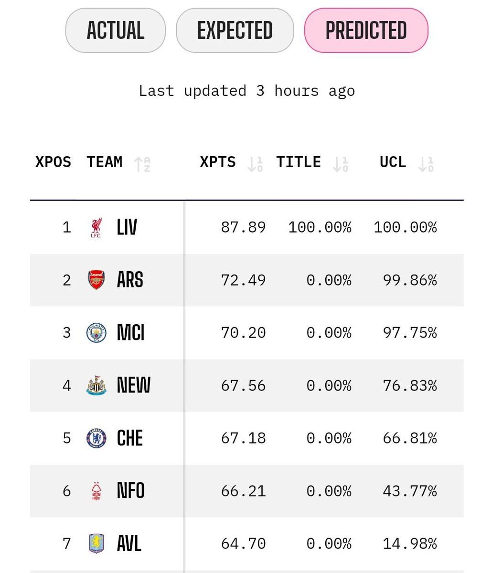Sort teams alphabetically using A-Z icon
Screen dimensions: 492x573
142,164
